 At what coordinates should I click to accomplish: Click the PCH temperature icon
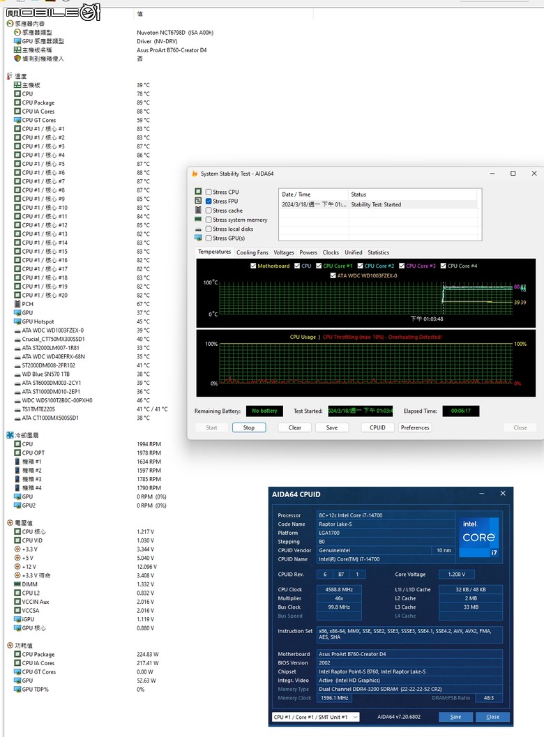[x=17, y=304]
